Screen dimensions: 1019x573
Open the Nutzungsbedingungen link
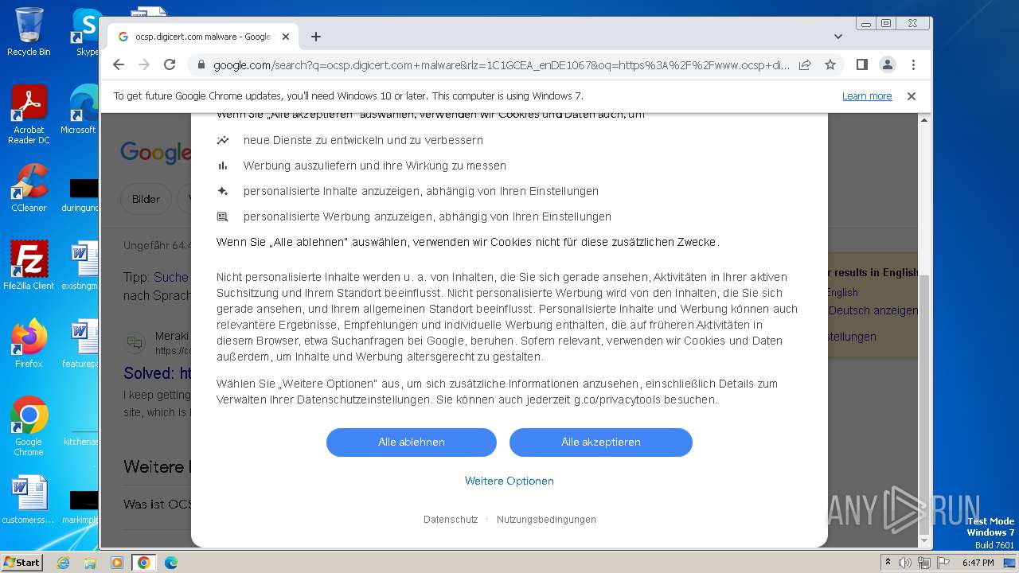(546, 520)
